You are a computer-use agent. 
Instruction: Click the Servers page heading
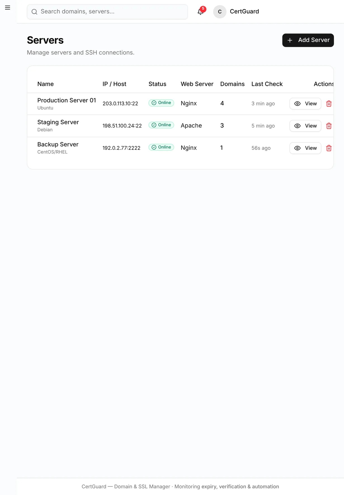point(45,40)
